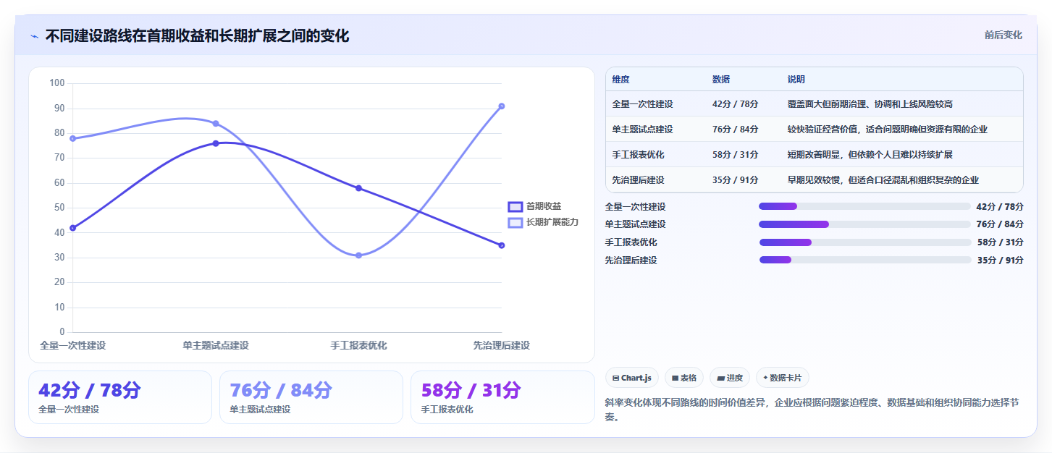Click progress value 76分 / 84分 at right
Image resolution: width=1052 pixels, height=453 pixels.
pos(1000,224)
